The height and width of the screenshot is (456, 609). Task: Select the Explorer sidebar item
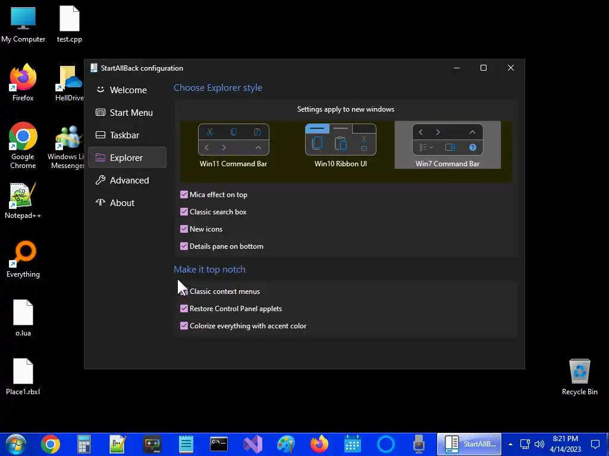click(x=127, y=157)
